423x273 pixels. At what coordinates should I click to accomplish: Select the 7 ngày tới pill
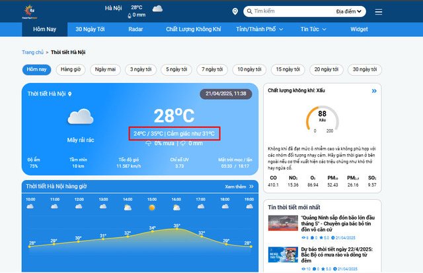[212, 69]
